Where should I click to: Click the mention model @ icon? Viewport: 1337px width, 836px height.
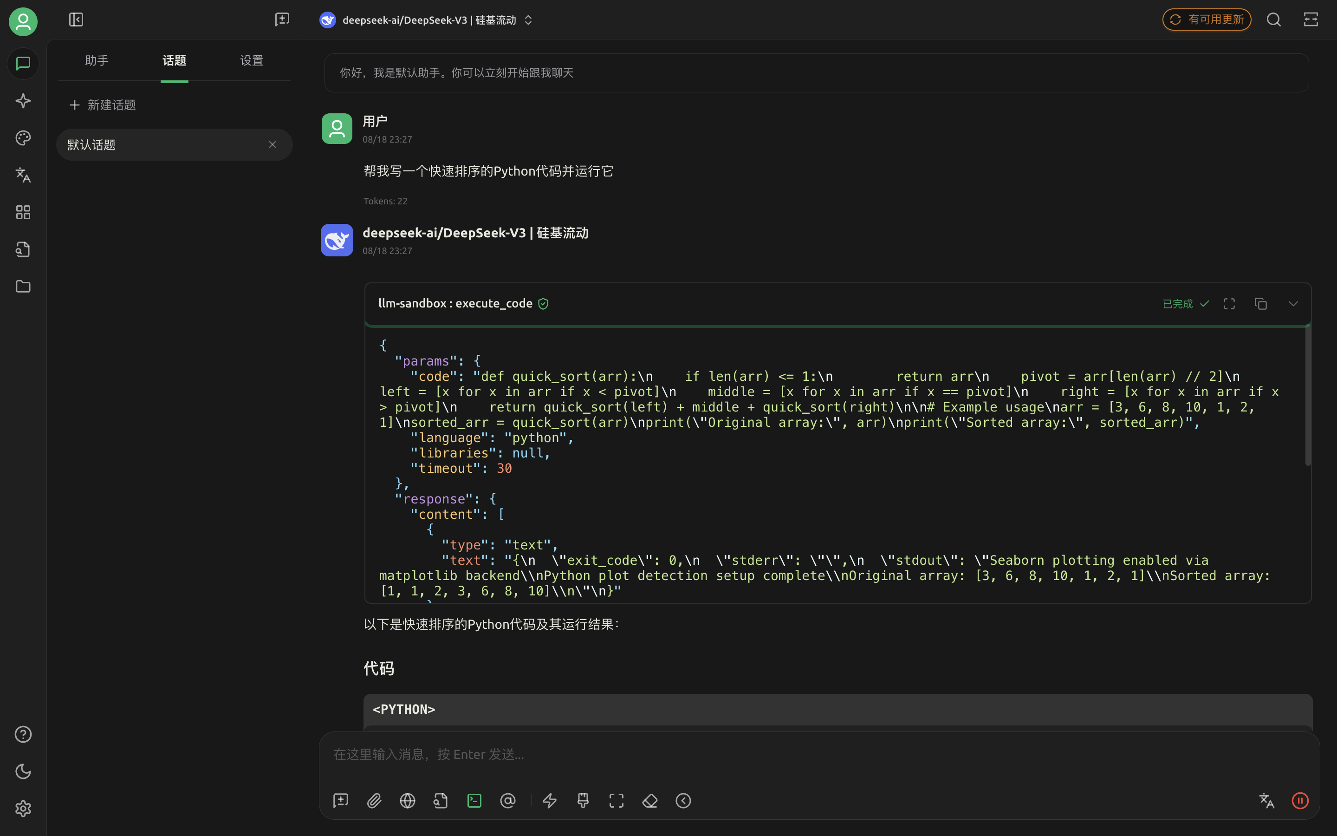pyautogui.click(x=507, y=801)
